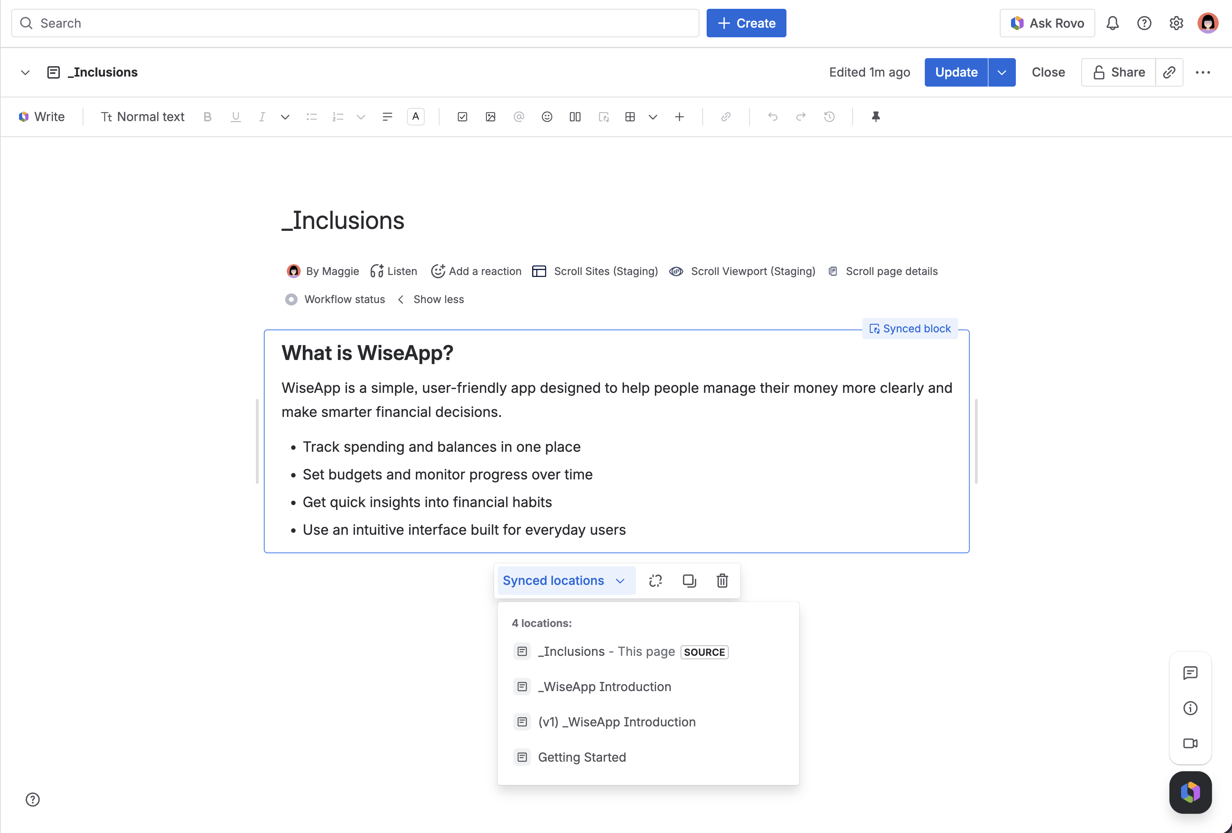1232x833 pixels.
Task: Click the toolbar link icon
Action: point(726,117)
